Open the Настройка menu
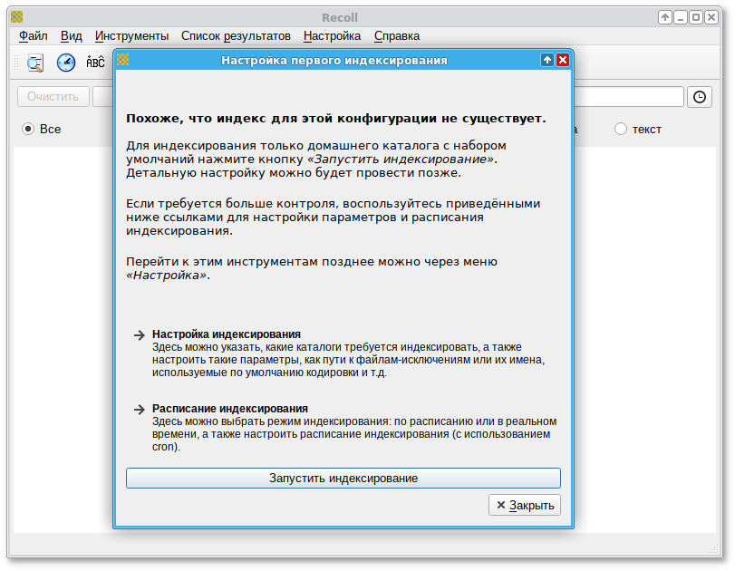The height and width of the screenshot is (571, 735). click(x=332, y=36)
